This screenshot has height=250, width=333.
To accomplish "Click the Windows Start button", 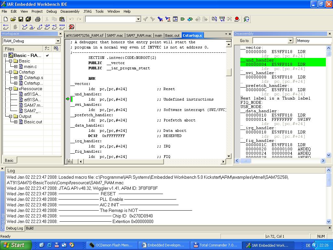I will coord(16,245).
